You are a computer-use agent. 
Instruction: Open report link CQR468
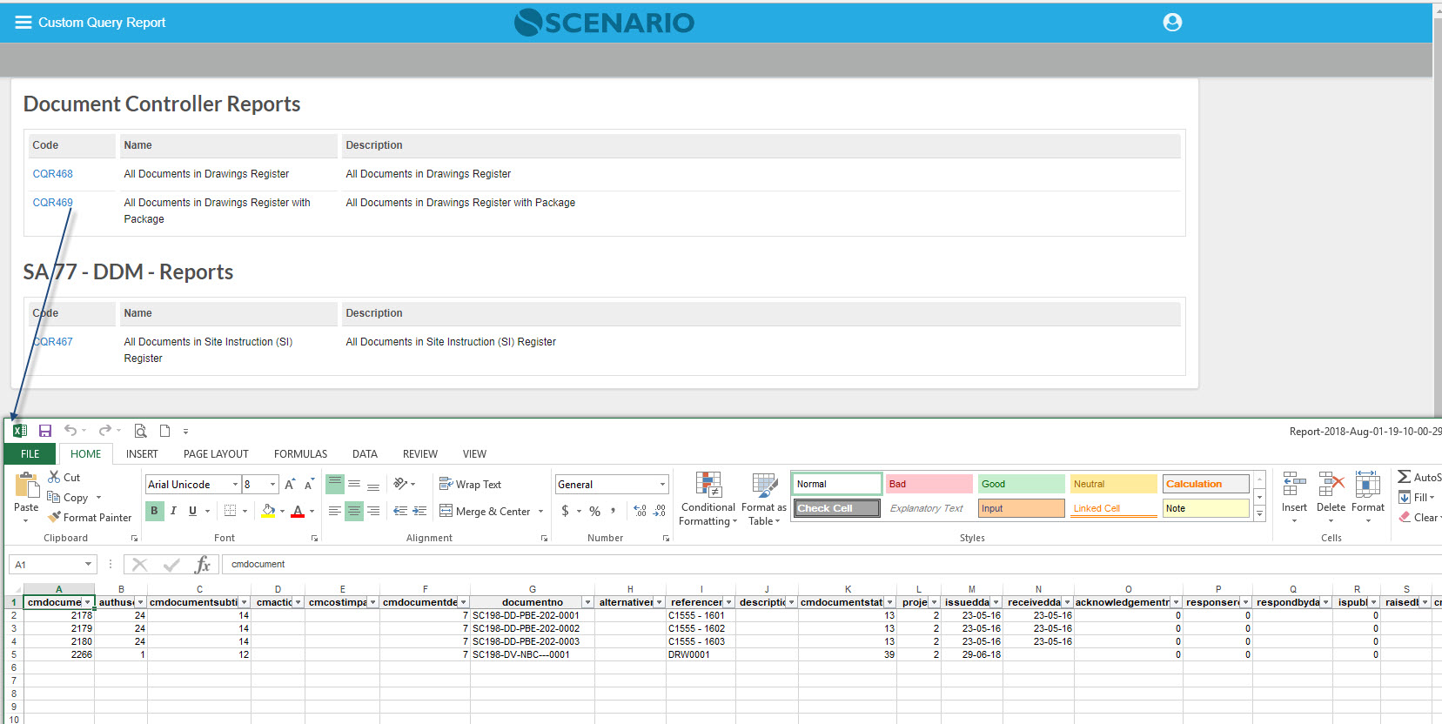[x=53, y=174]
